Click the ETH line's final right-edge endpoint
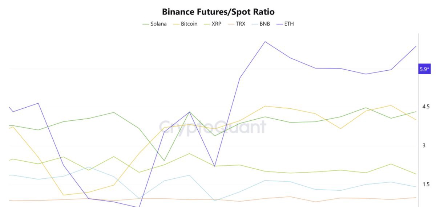Screen dimensions: 436x207 [416, 46]
